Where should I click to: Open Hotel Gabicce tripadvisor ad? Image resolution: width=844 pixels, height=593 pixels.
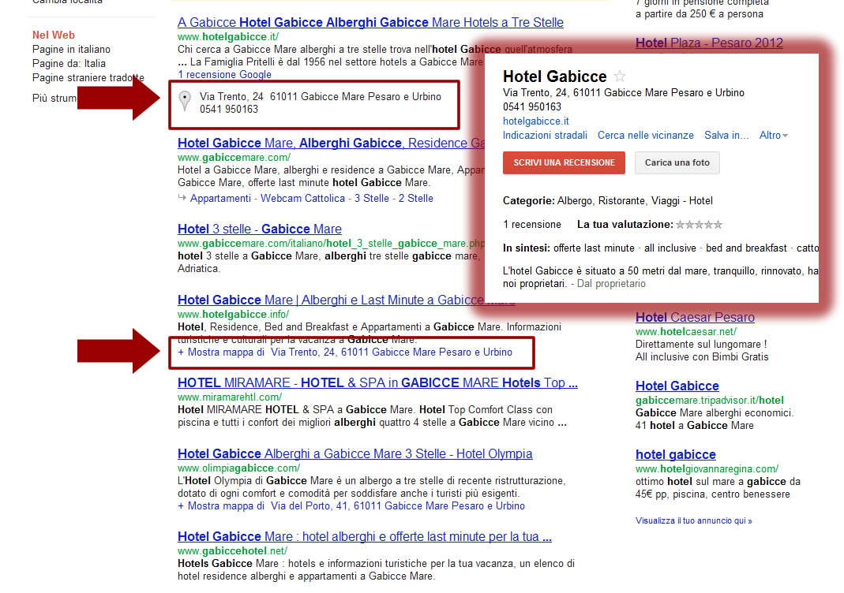click(677, 386)
